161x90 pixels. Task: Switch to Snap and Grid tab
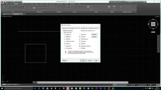65,28
